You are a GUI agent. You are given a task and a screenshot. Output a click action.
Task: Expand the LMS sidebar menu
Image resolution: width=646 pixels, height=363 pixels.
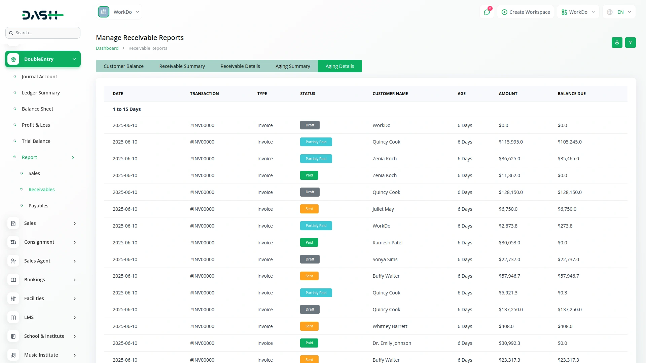43,317
